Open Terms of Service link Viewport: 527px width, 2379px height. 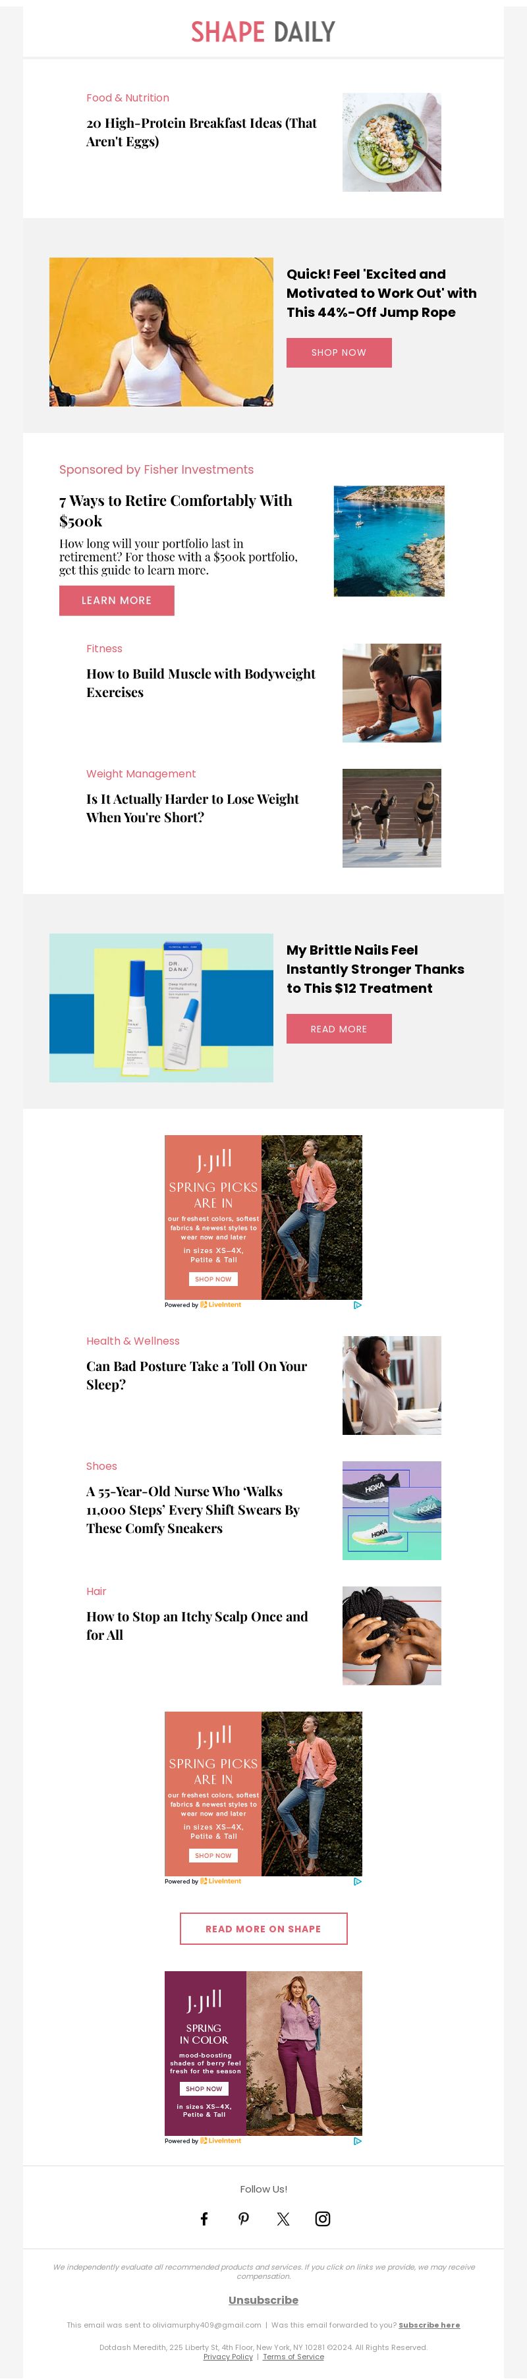[294, 2356]
